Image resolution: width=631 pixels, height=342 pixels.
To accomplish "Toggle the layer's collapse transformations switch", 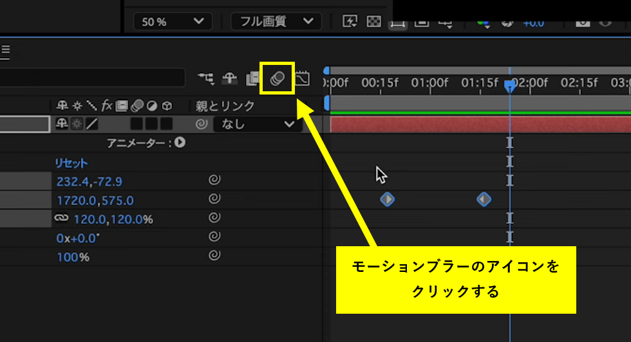I will [77, 124].
